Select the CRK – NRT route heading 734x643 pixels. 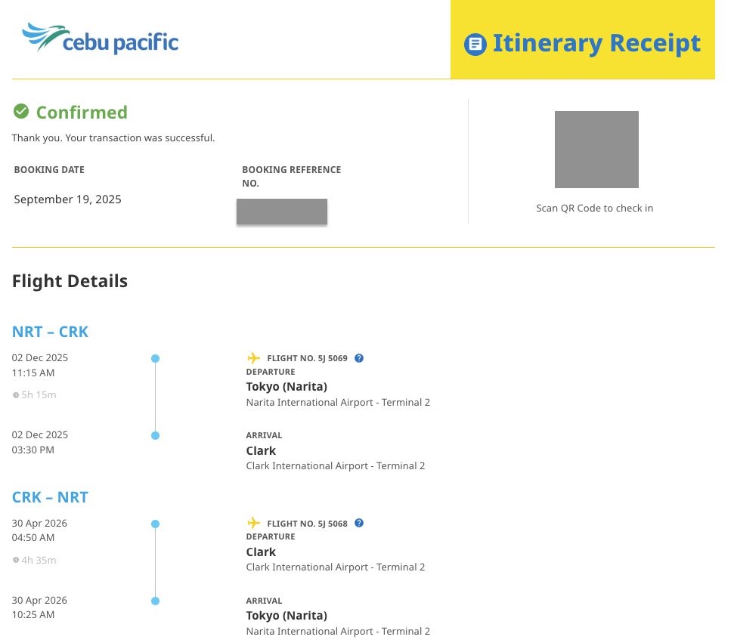pos(50,497)
